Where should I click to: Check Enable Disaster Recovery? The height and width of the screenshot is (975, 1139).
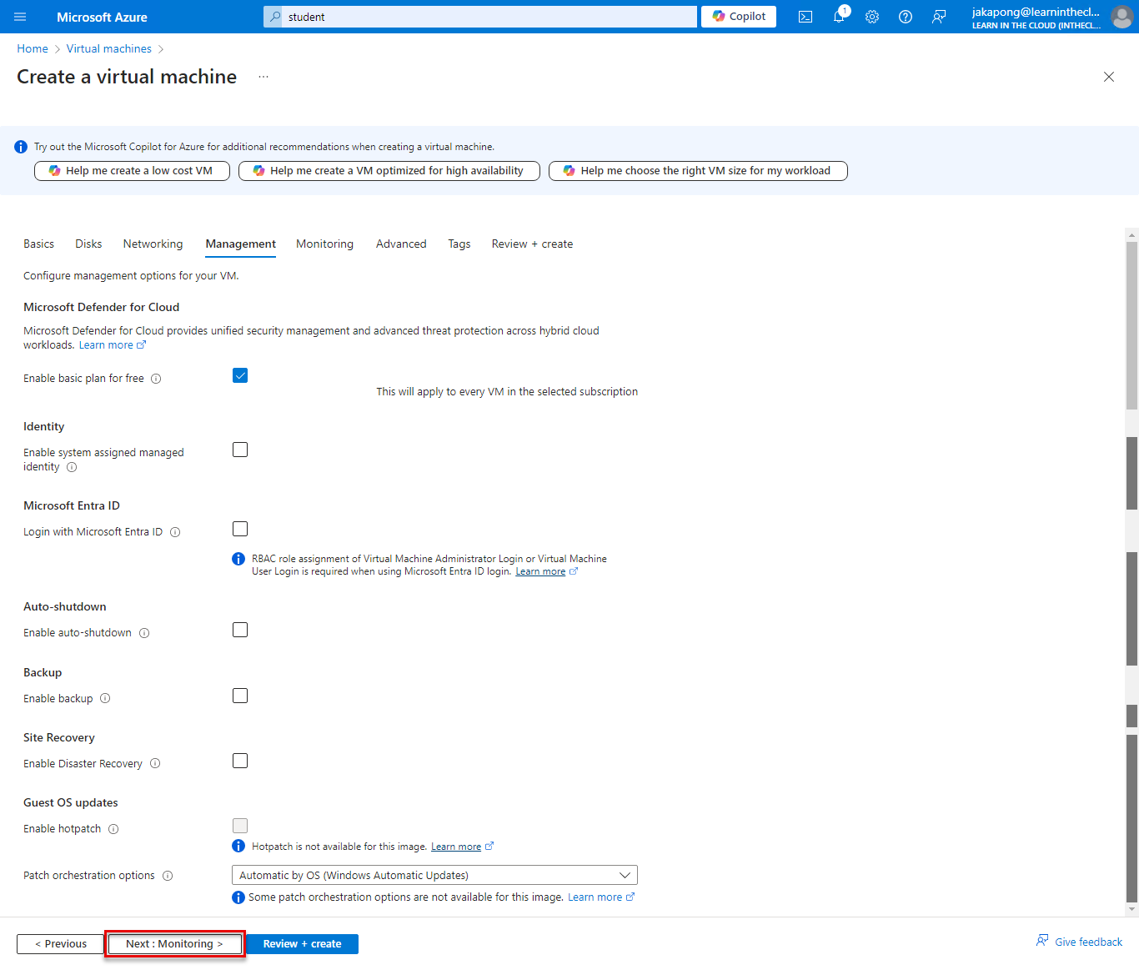pyautogui.click(x=240, y=761)
